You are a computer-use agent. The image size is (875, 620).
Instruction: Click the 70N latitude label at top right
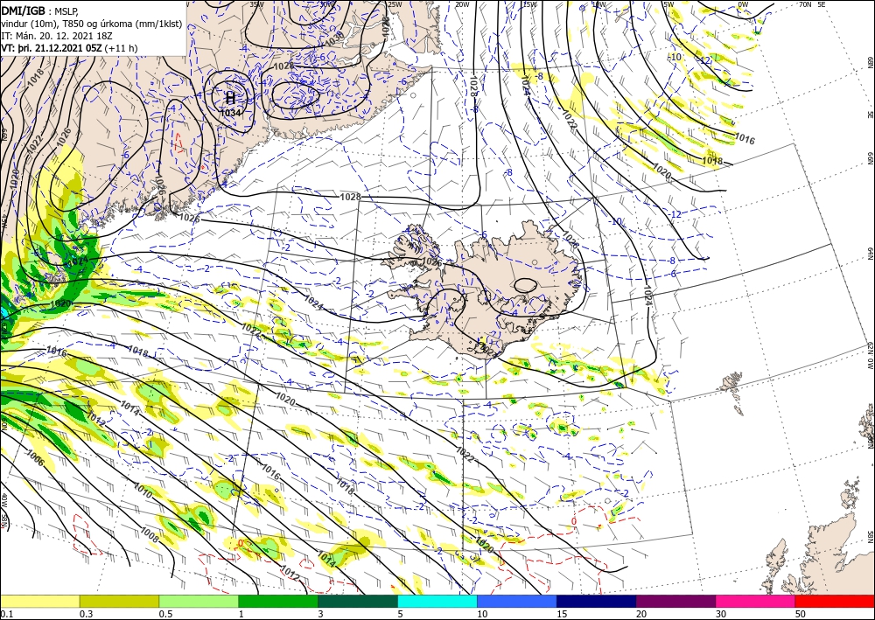point(804,4)
